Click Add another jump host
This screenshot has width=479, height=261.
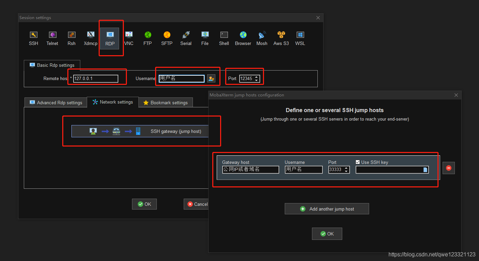[327, 209]
